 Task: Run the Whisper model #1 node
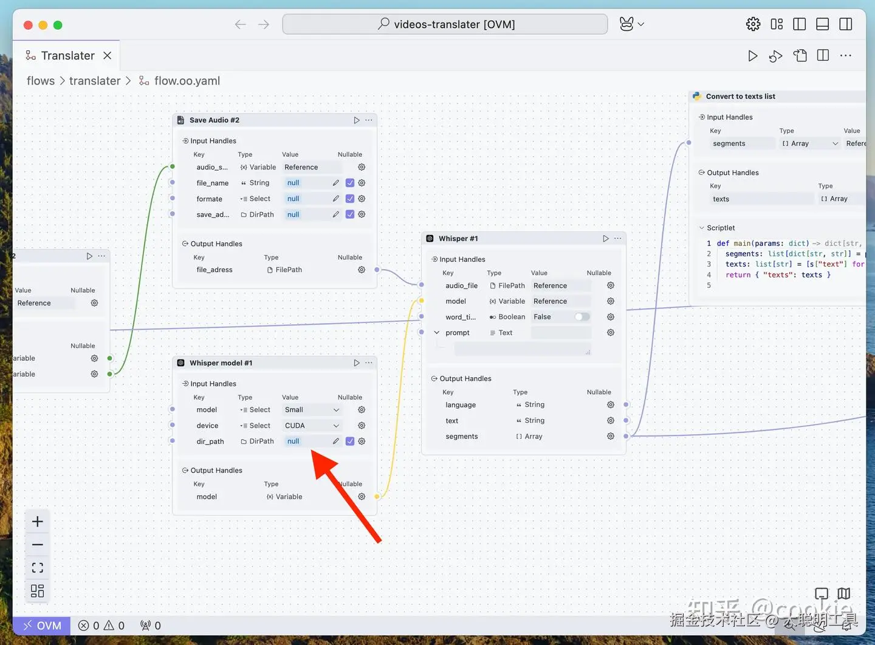[357, 363]
